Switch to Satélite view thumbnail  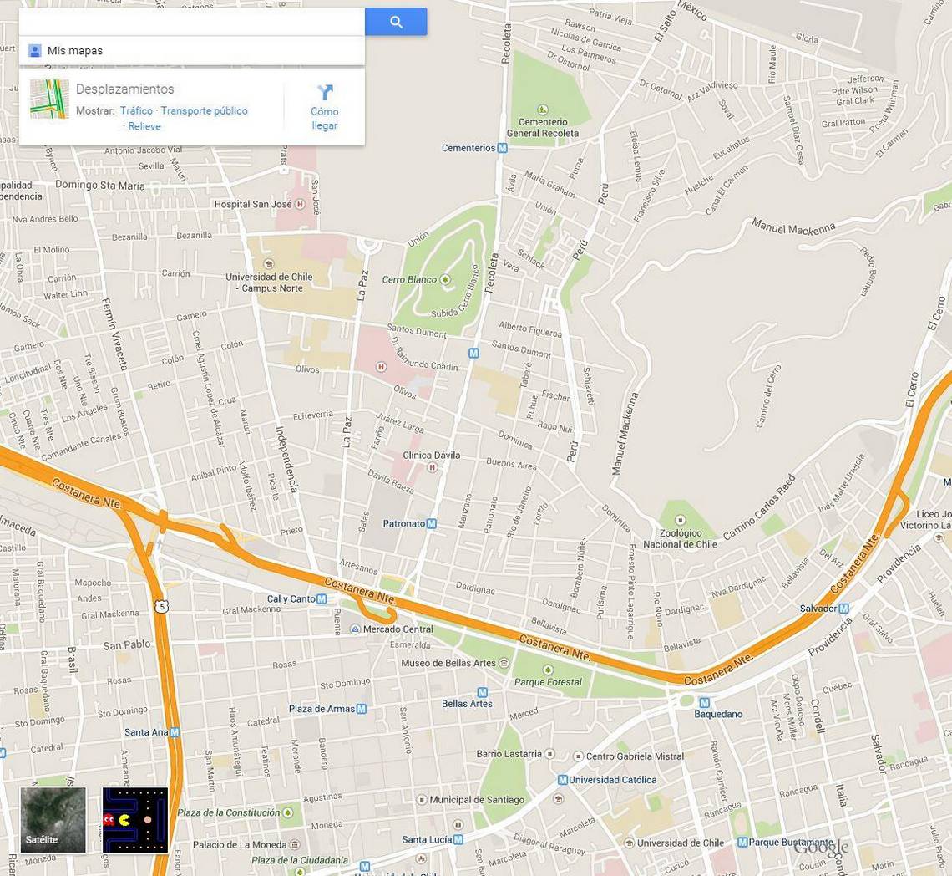point(53,820)
